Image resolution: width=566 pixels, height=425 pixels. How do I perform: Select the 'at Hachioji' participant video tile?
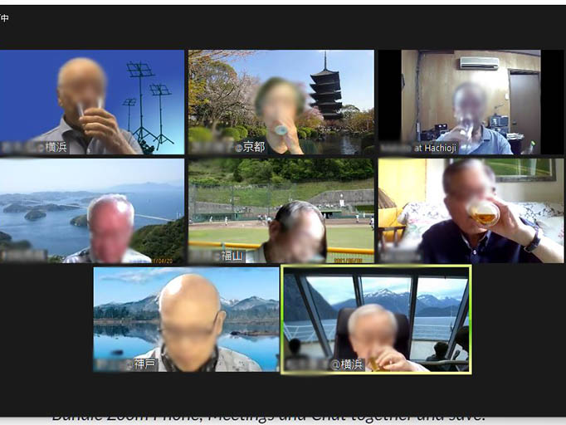[470, 101]
